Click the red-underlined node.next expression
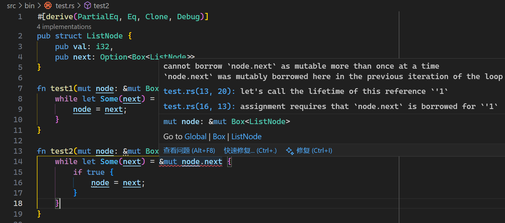 (x=202, y=162)
